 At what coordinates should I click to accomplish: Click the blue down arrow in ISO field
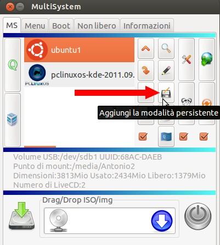162,221
